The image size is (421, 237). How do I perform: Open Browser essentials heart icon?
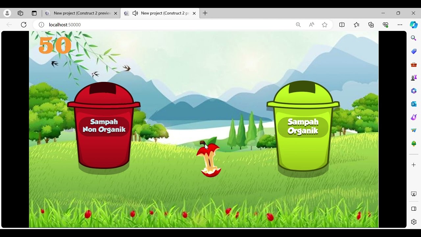(x=385, y=25)
